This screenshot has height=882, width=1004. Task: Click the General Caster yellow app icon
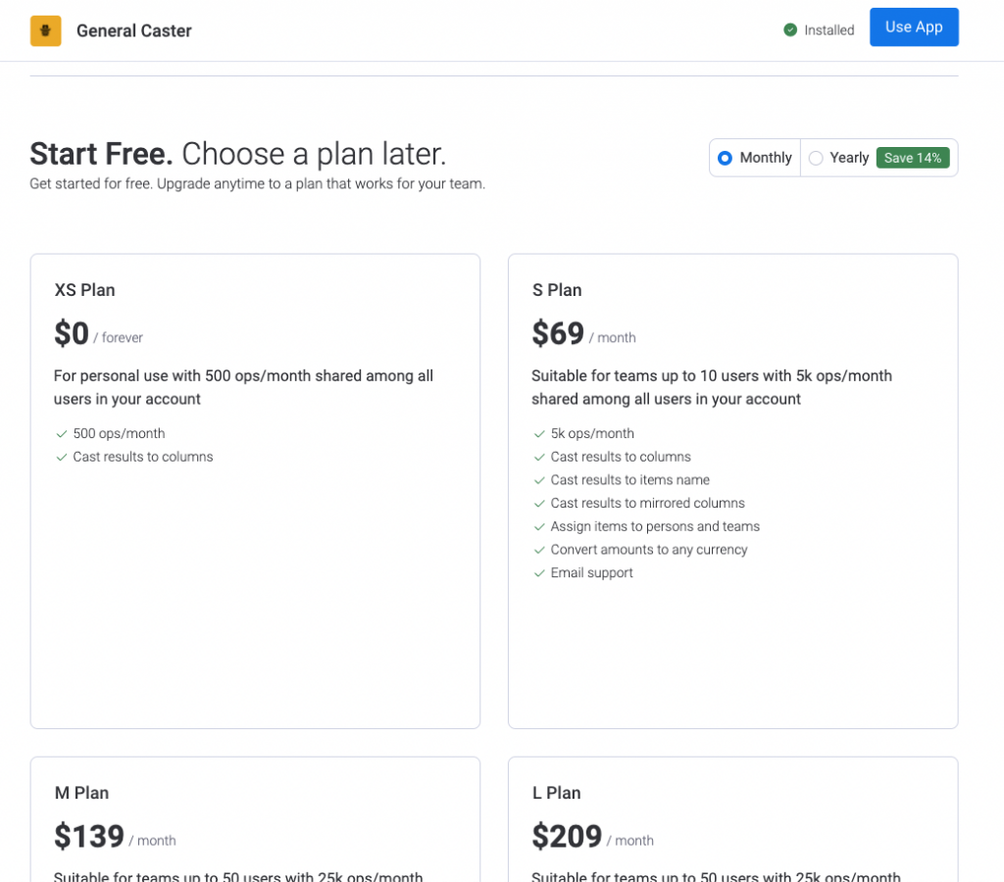(45, 30)
